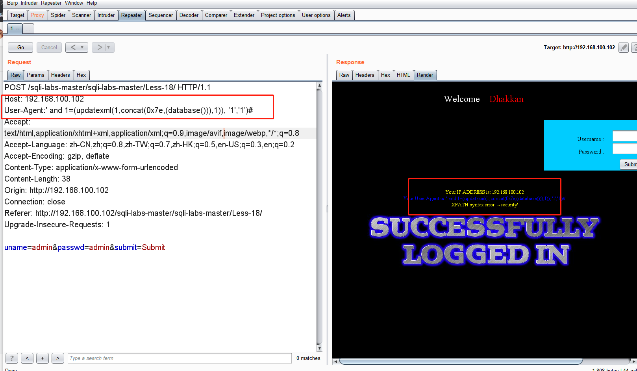Screen dimensions: 637x371
Task: Focus the 'Type a search term' field
Action: pos(180,358)
